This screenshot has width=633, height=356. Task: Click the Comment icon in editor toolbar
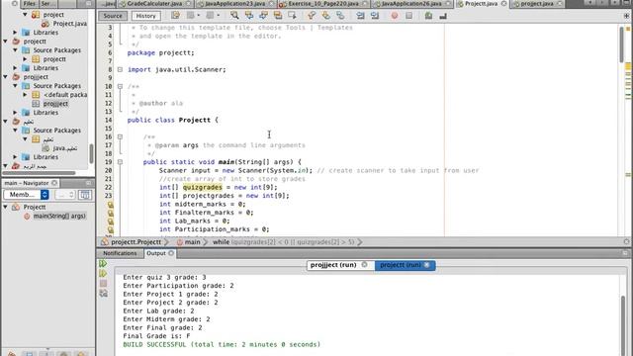428,16
